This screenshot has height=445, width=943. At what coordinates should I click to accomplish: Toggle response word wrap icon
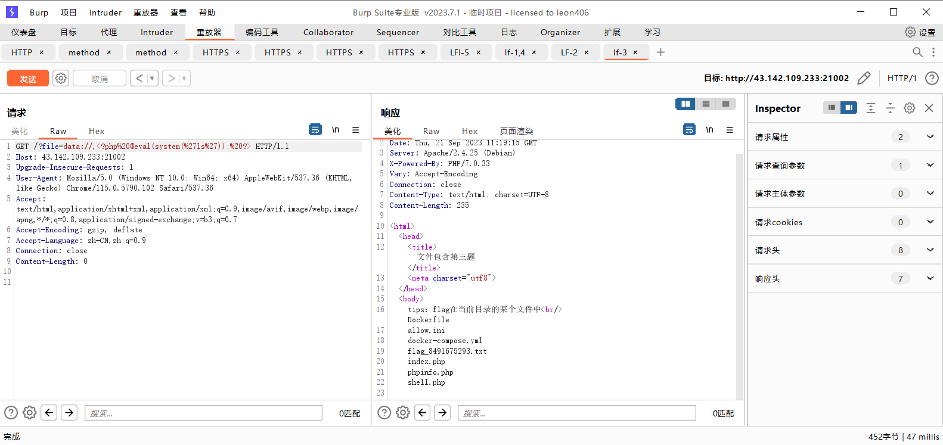click(x=689, y=129)
